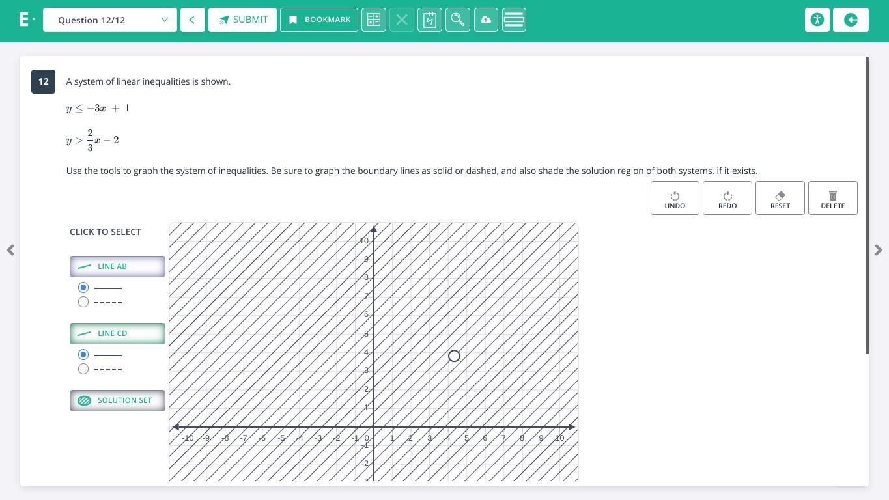Open the Question 12/12 dropdown
This screenshot has height=500, width=889.
pos(110,20)
